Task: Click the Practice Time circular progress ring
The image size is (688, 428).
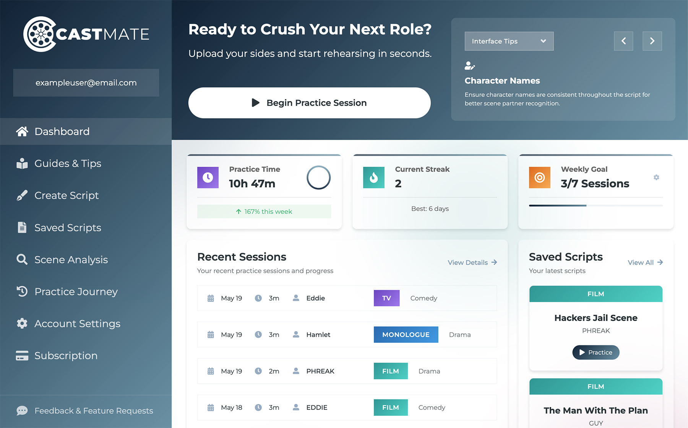Action: pyautogui.click(x=318, y=177)
